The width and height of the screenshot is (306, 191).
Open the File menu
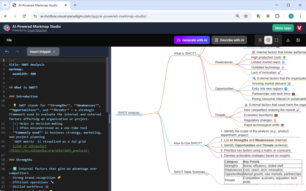click(9, 40)
